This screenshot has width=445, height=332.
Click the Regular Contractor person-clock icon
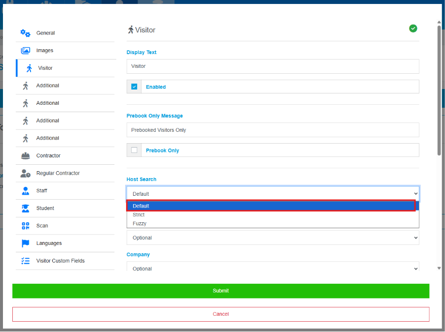[x=25, y=173]
